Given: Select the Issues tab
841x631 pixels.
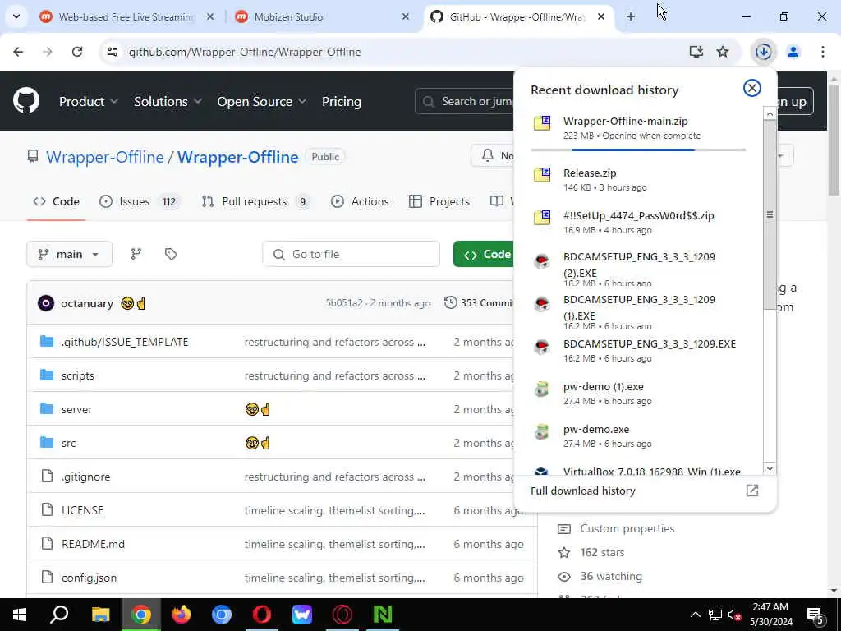Looking at the screenshot, I should pyautogui.click(x=140, y=201).
